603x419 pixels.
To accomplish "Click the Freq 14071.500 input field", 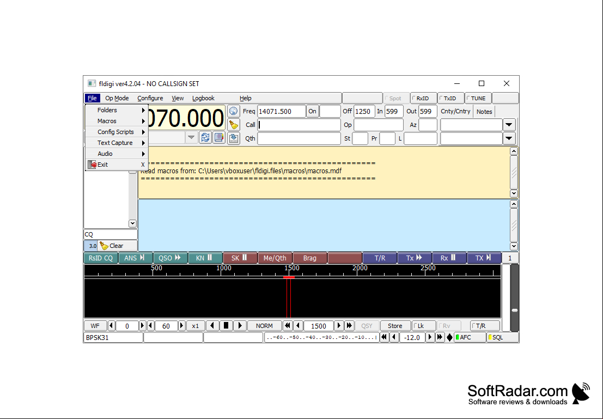I will pos(282,111).
